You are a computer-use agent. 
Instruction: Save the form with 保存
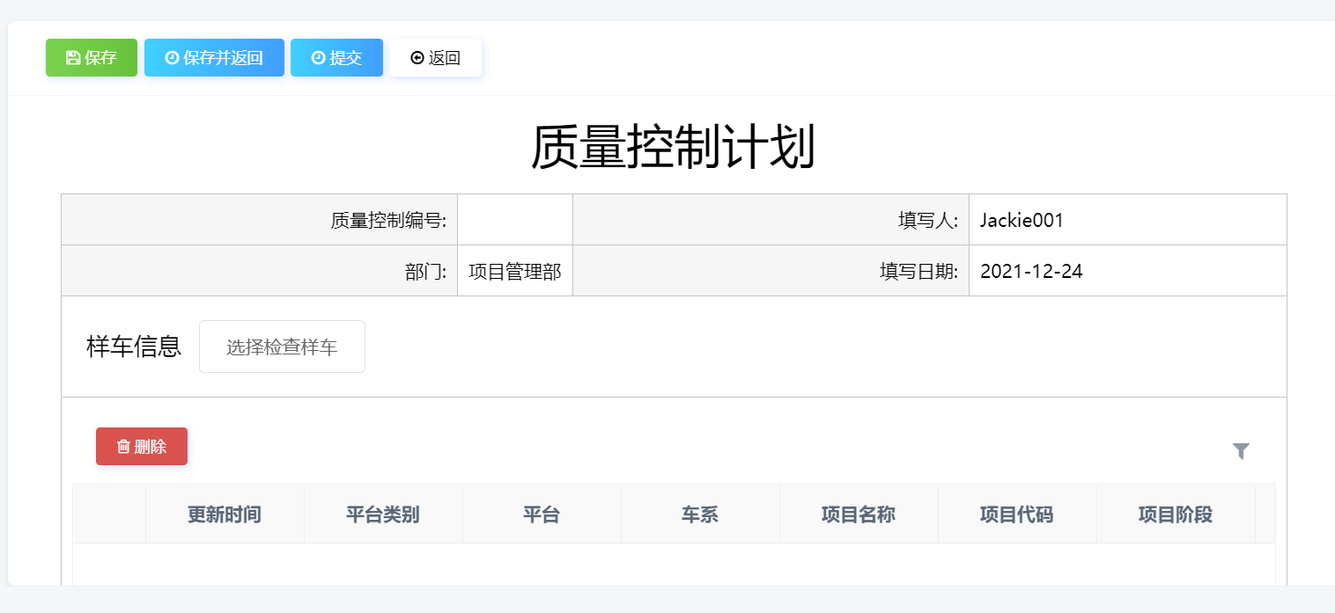(x=91, y=57)
